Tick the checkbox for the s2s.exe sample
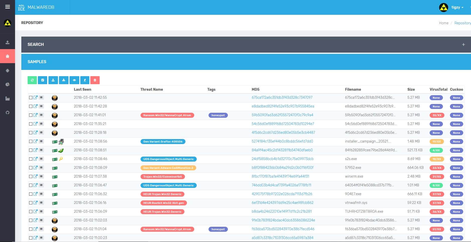Viewport: 471px width, 242px height. click(31, 159)
